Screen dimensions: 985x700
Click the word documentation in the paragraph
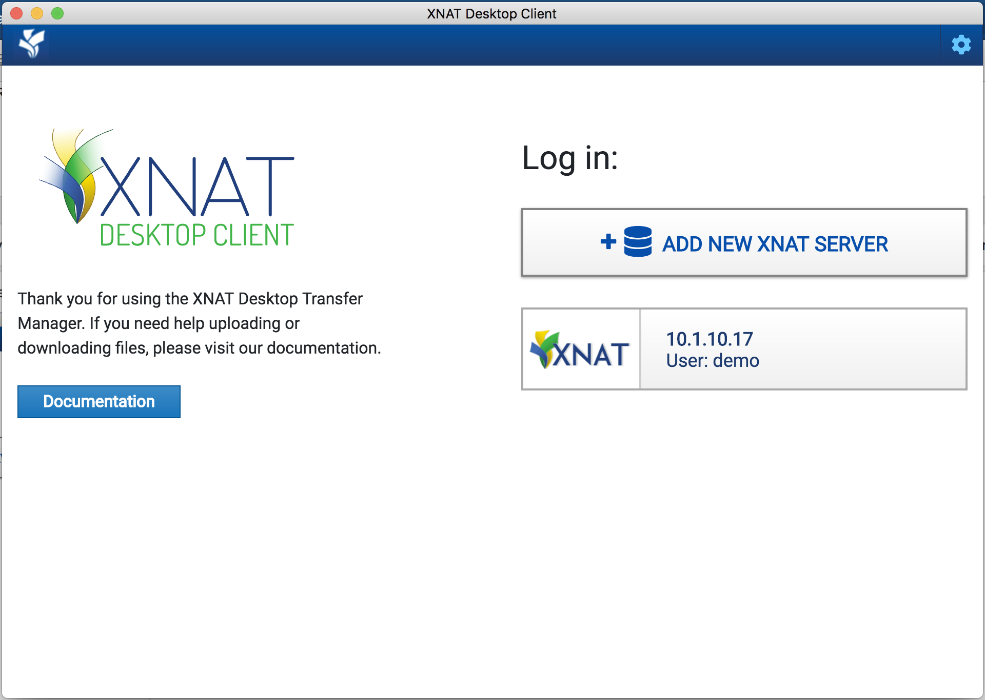(x=322, y=348)
